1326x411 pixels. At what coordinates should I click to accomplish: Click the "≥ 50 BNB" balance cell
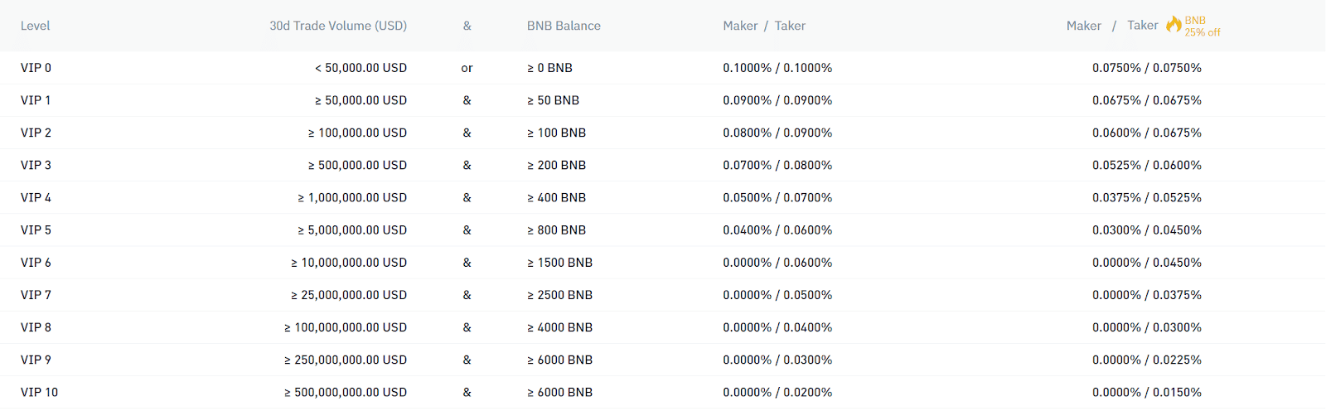tap(553, 100)
